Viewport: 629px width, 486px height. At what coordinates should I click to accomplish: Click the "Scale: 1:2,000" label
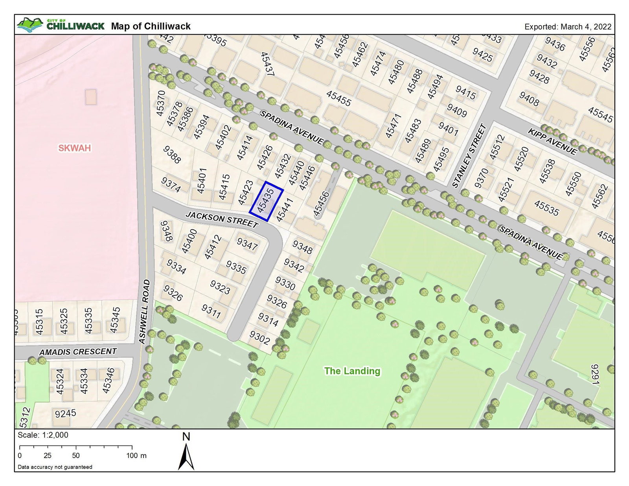(x=43, y=435)
